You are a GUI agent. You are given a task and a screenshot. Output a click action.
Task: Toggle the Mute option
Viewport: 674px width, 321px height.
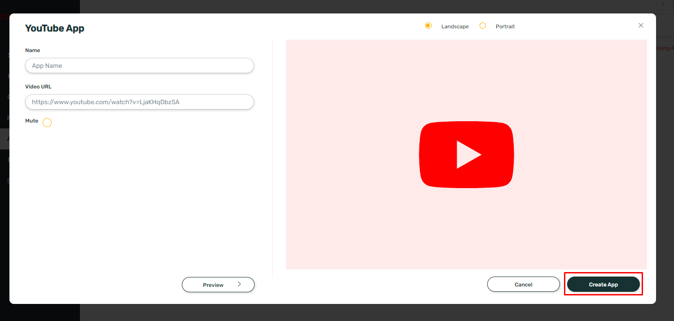pos(47,123)
